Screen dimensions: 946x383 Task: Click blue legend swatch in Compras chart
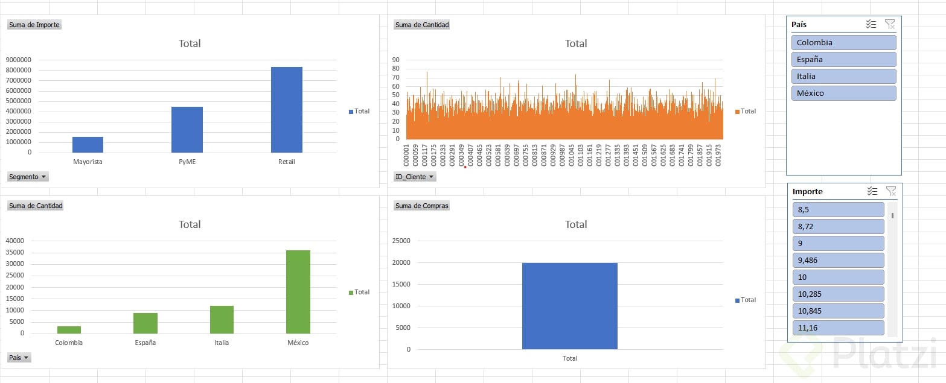click(738, 300)
